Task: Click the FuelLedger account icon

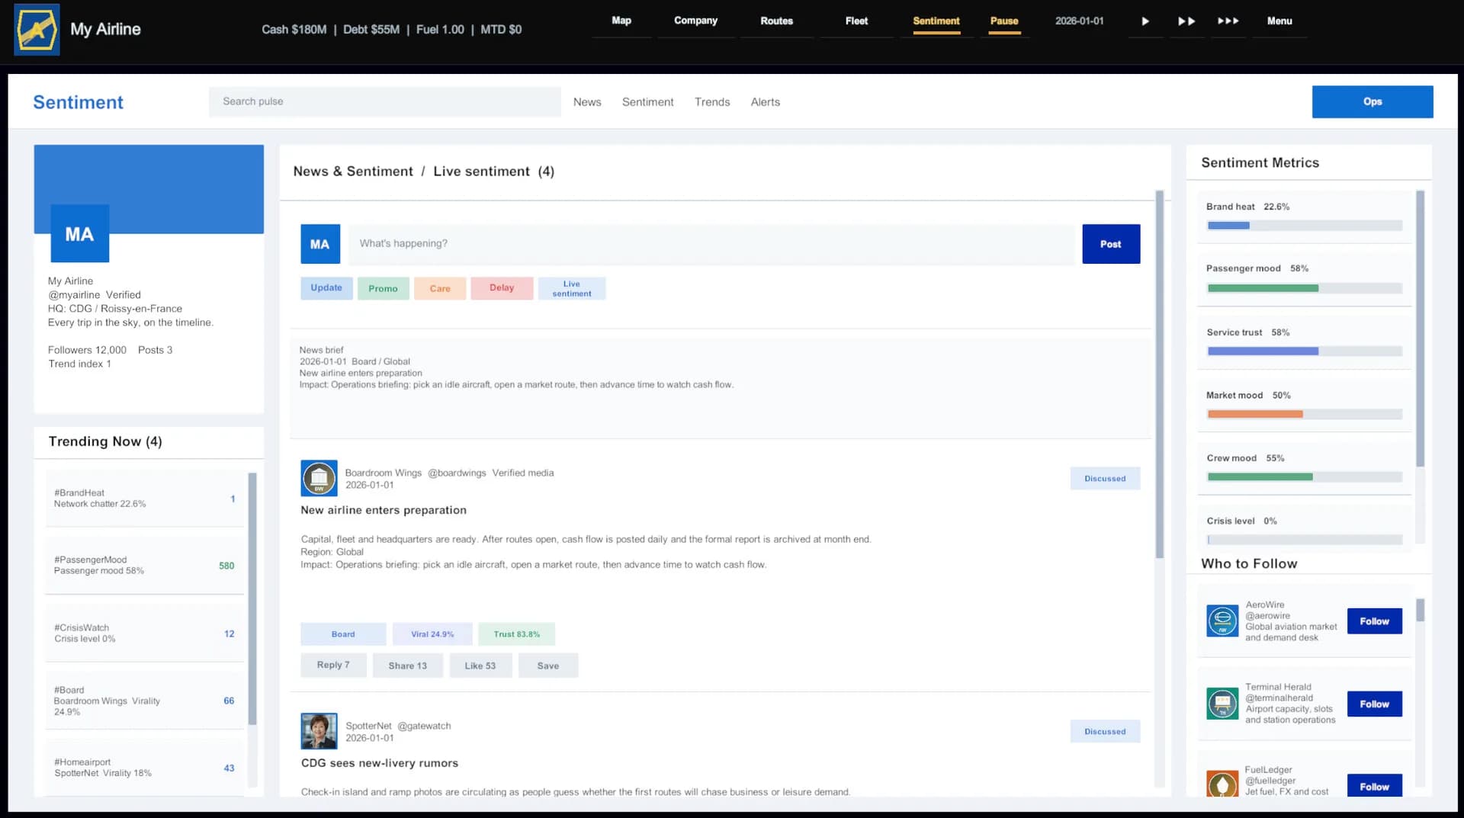Action: [1222, 784]
